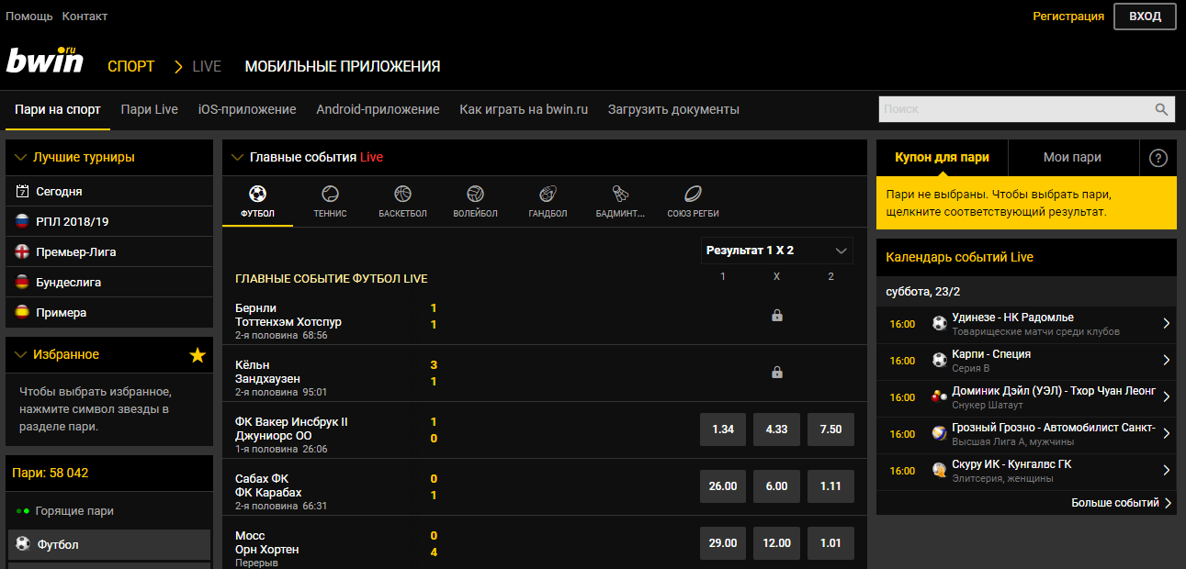Select odds 1.11 for ФК Карабах
1186x569 pixels.
(x=830, y=486)
